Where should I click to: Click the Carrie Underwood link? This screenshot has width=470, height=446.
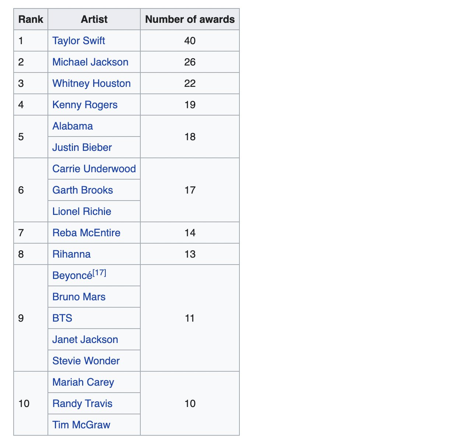[94, 169]
